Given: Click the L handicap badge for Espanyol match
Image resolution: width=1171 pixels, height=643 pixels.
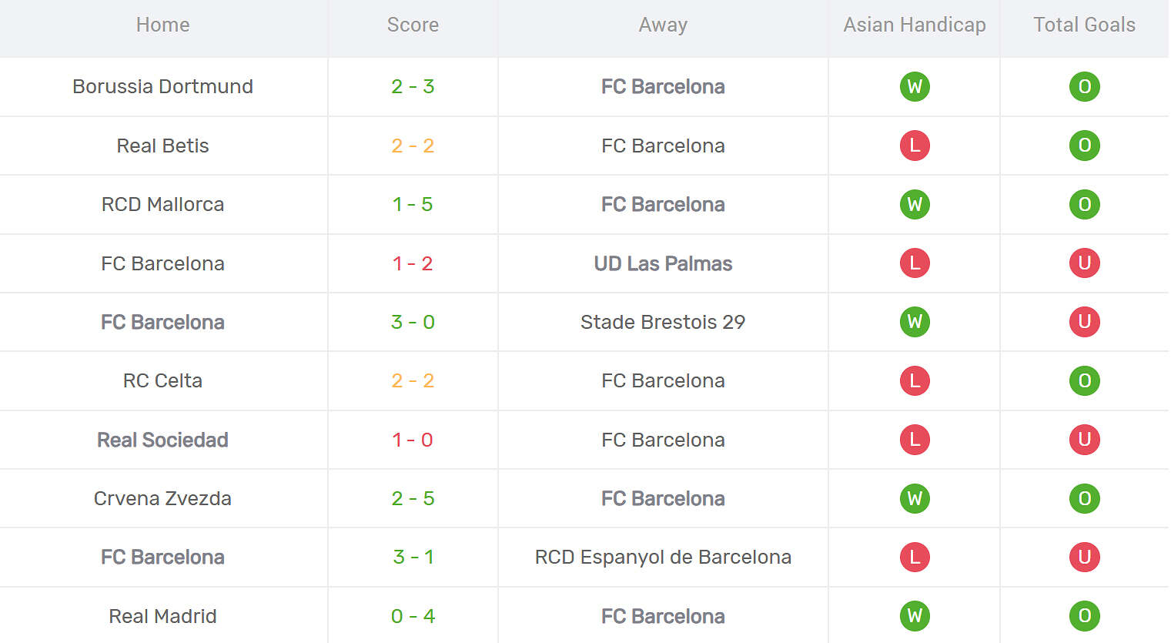Looking at the screenshot, I should (915, 557).
